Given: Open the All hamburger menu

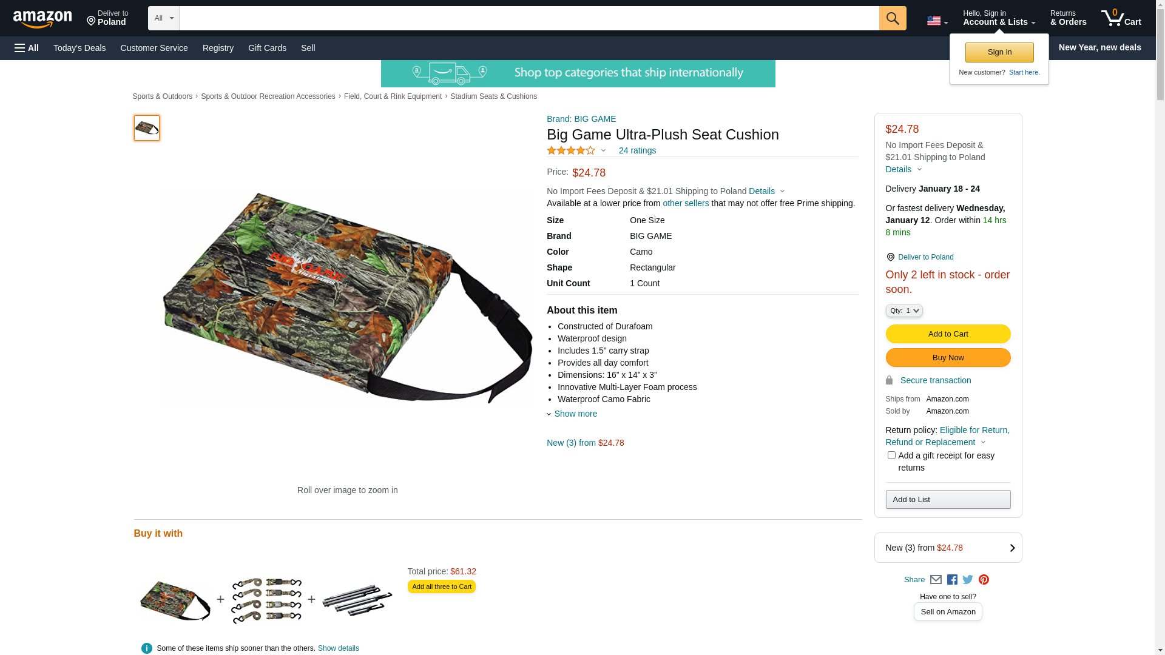Looking at the screenshot, I should click(x=27, y=48).
